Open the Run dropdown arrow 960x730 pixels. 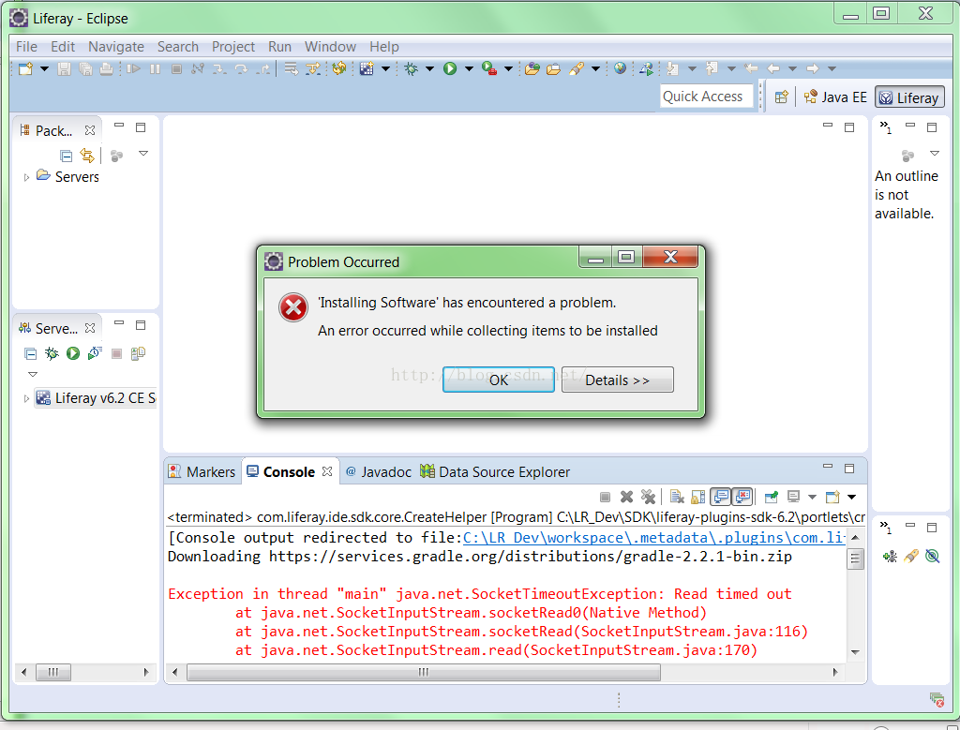[469, 68]
